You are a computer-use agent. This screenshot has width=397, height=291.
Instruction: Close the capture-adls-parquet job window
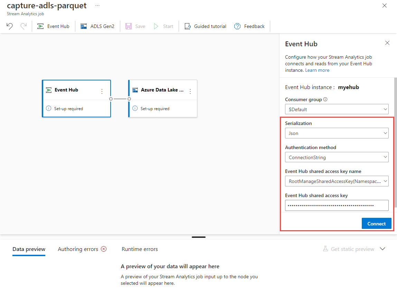[x=384, y=6]
